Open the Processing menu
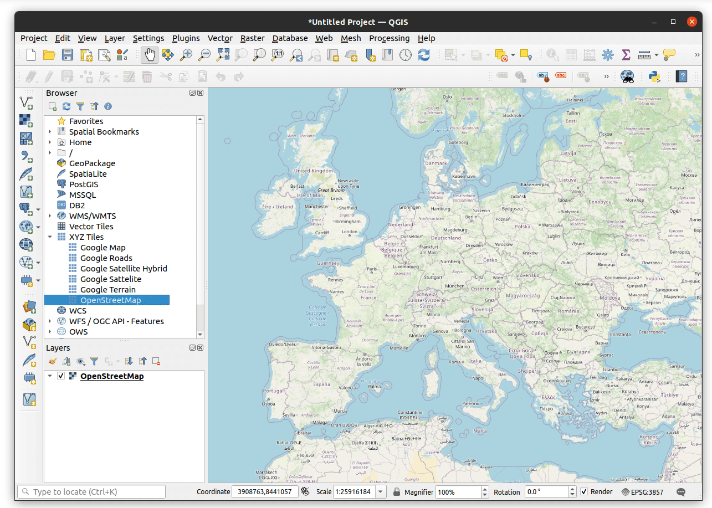712x508 pixels. click(x=390, y=38)
